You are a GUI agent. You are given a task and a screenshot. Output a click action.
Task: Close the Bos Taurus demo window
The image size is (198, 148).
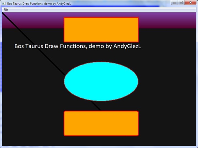(191, 2)
